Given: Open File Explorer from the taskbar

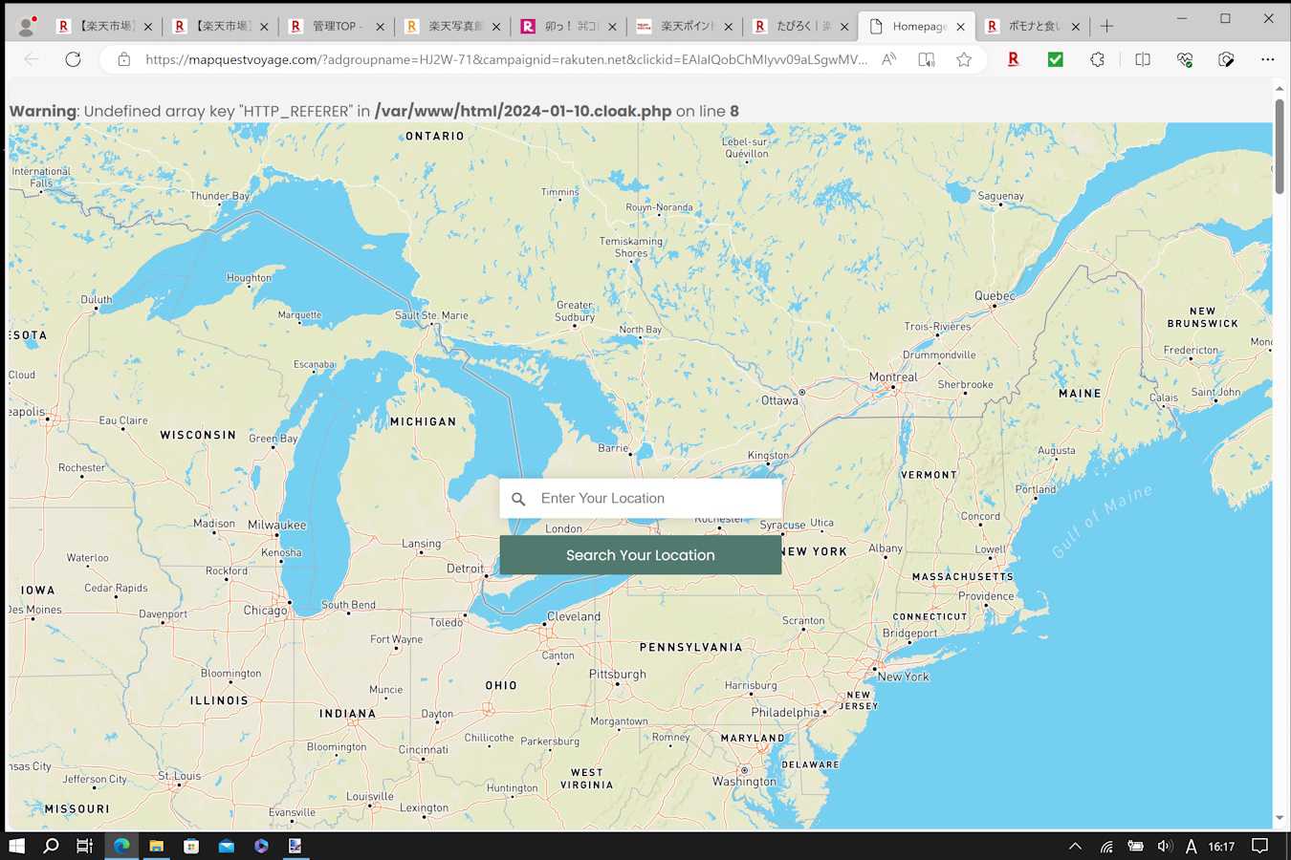Looking at the screenshot, I should 157,846.
